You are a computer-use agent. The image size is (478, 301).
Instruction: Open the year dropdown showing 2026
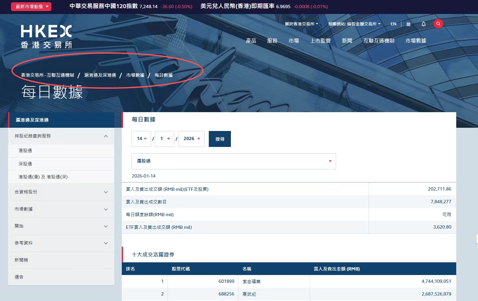pos(192,139)
